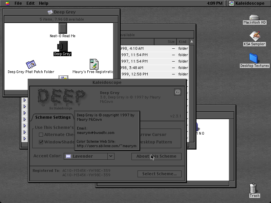Select the highlighted Deep Grey scheme file icon

tap(62, 46)
